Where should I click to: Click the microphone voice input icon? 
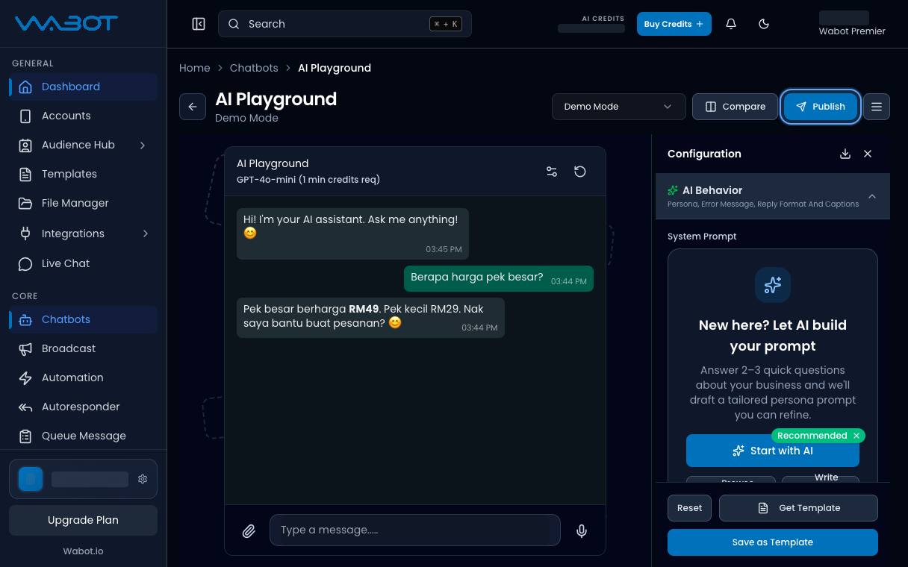pos(582,530)
